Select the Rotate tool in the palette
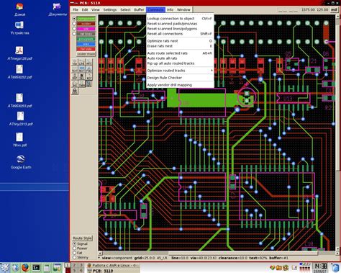341x273 pixels. tap(88, 77)
